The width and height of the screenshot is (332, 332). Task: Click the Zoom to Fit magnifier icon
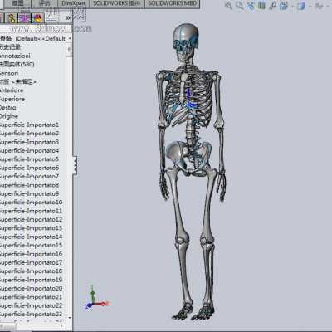[228, 6]
